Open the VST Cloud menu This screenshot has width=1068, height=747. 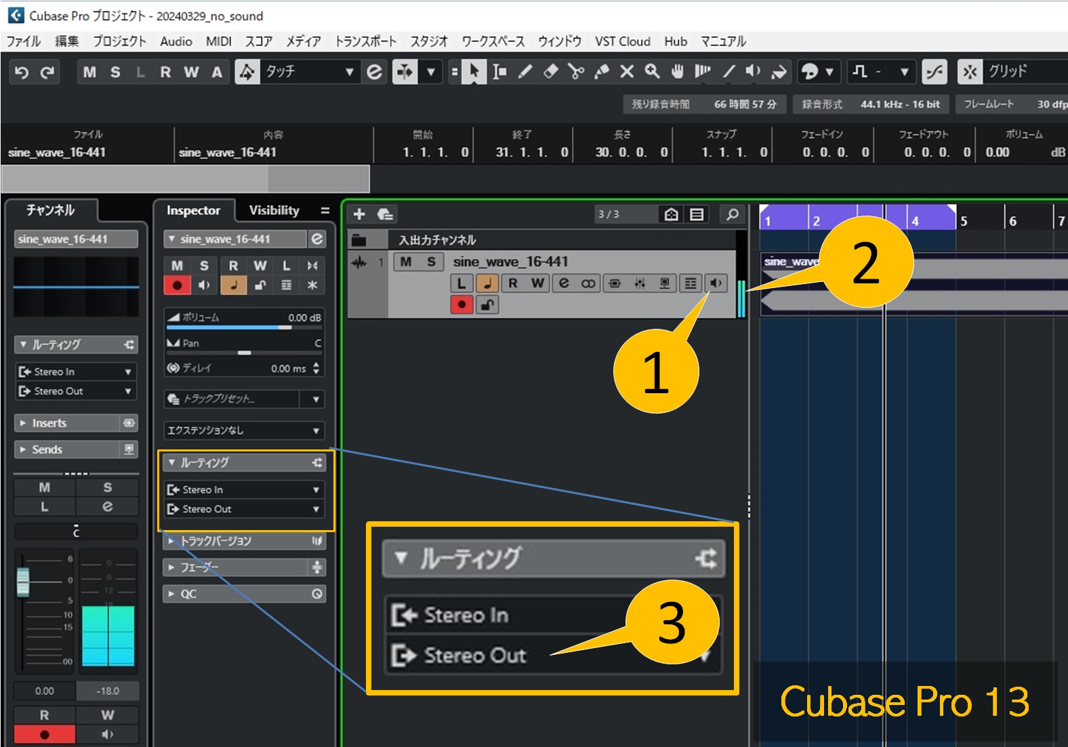point(623,41)
